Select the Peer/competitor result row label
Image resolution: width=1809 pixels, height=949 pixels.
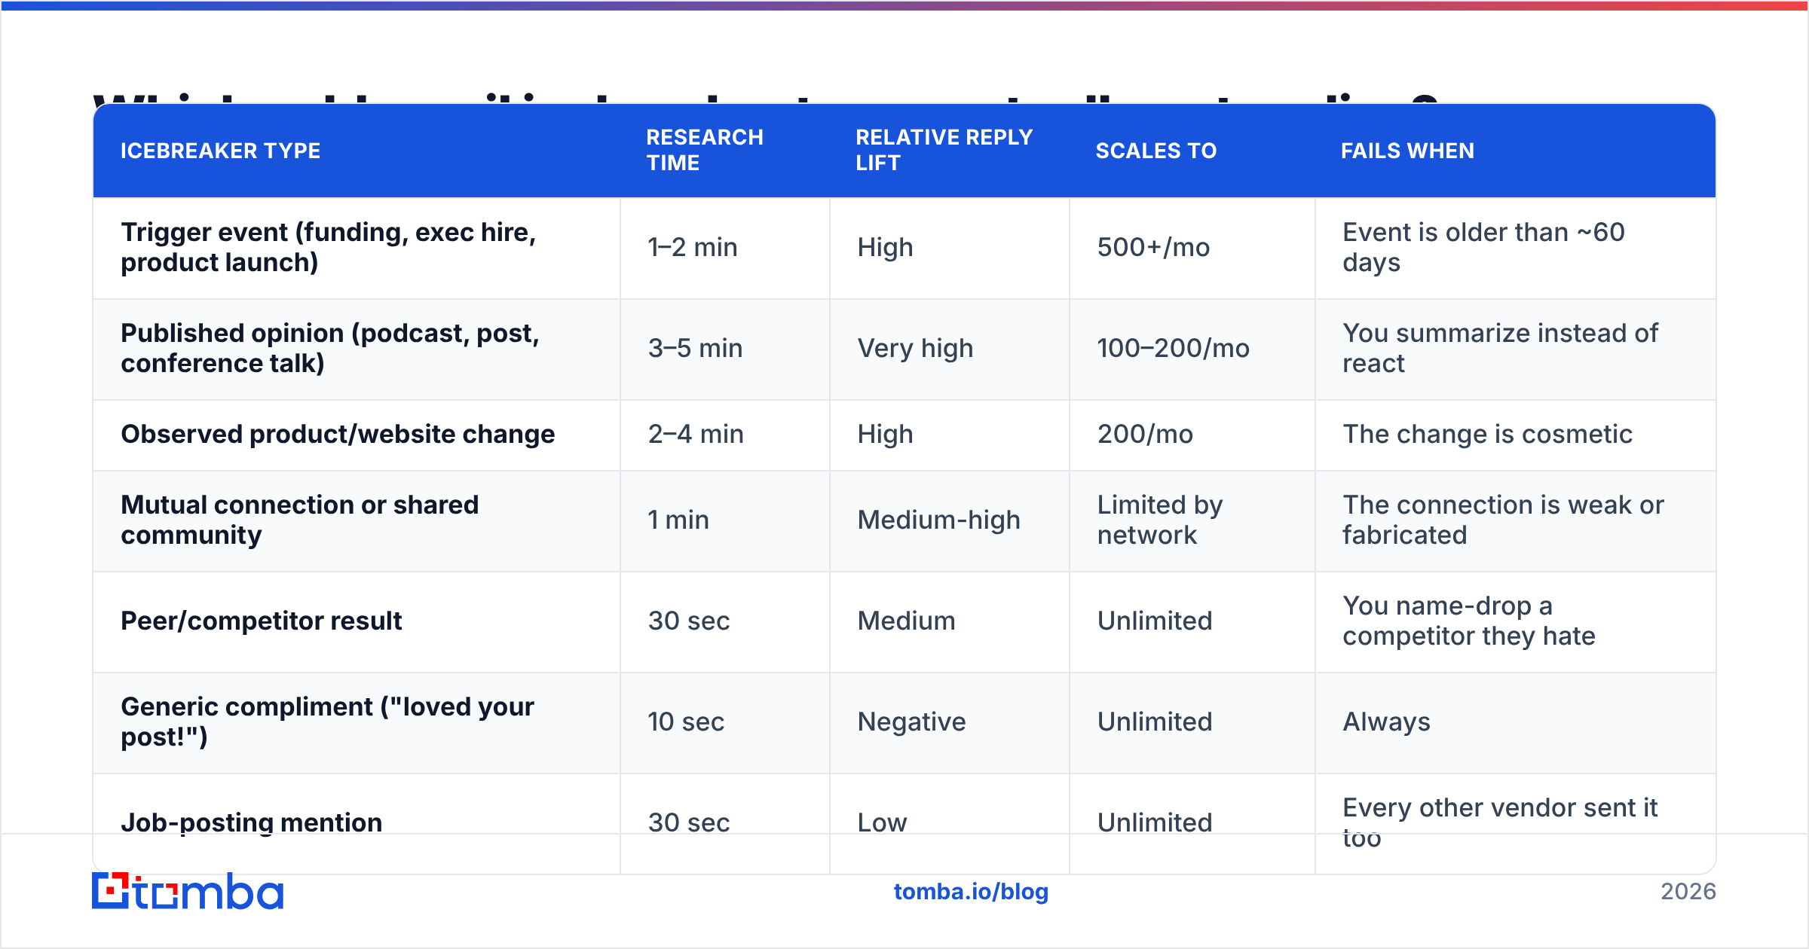(262, 621)
